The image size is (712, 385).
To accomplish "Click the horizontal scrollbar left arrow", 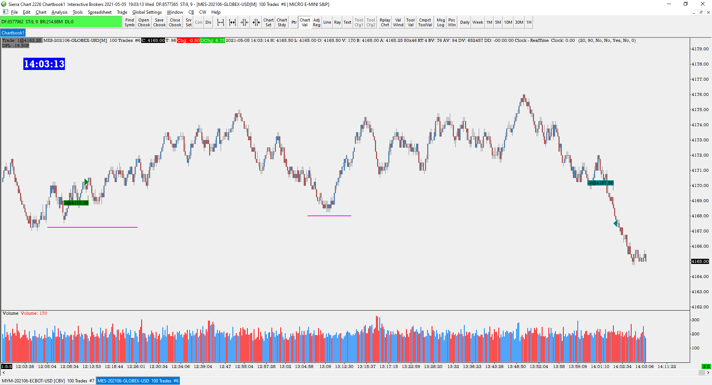I will [4, 373].
